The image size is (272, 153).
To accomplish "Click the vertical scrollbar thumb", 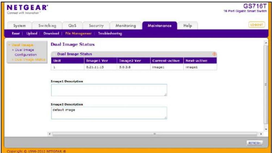I will click(x=266, y=85).
